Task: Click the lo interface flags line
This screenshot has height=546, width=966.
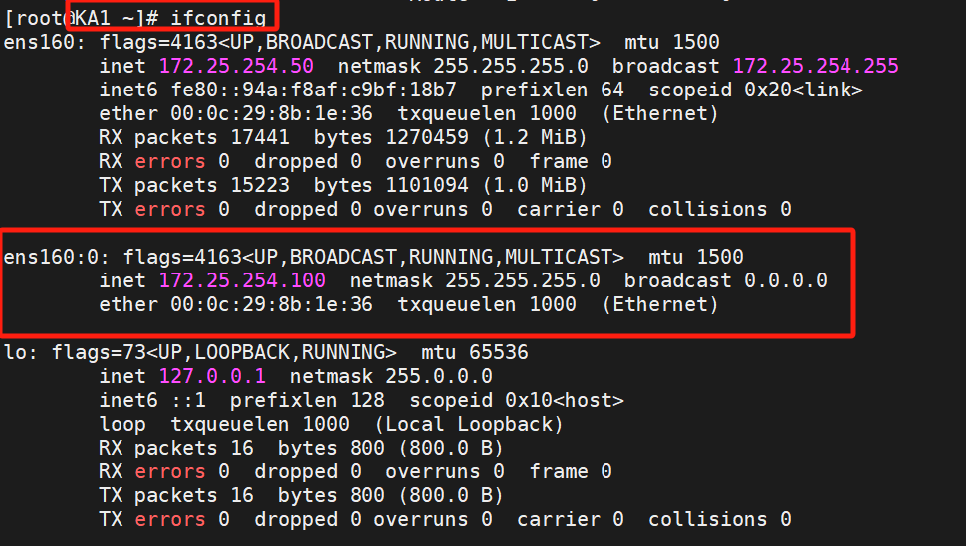Action: 266,353
